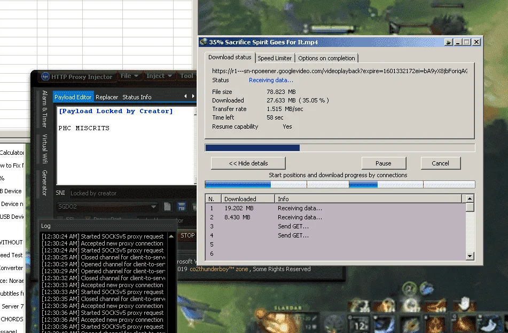Click the SNI Locked by creator field
Screen dimensions: 508x333
coord(132,193)
